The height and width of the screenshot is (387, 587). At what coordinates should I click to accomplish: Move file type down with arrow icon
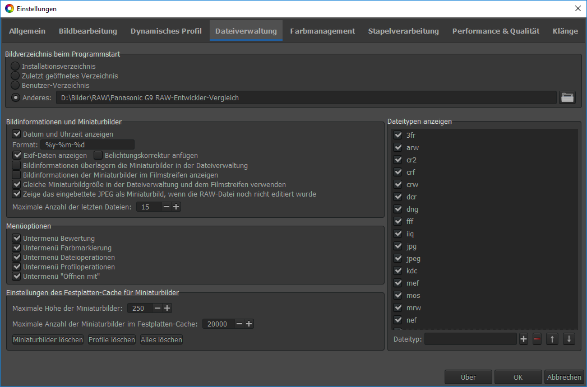(568, 339)
